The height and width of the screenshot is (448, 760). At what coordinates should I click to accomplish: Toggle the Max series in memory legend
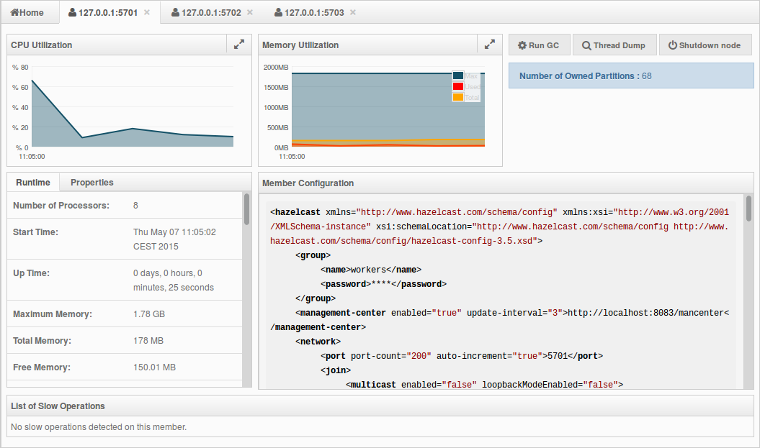458,76
